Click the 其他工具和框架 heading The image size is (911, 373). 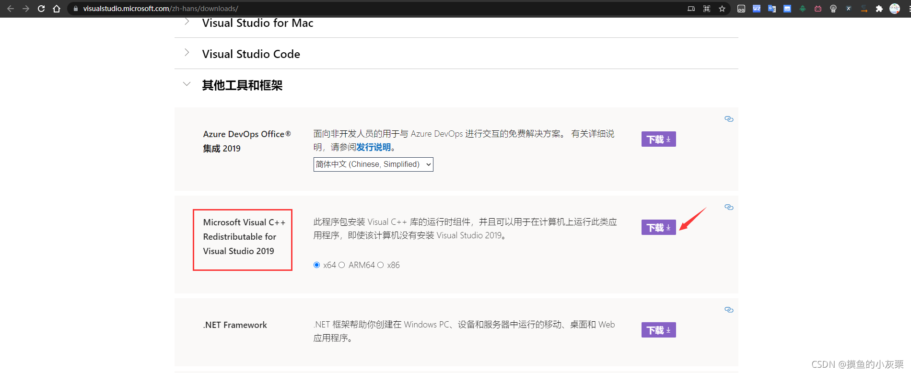pyautogui.click(x=242, y=85)
